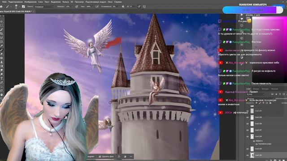Close the open document tab
The image size is (287, 161).
click(x=33, y=12)
